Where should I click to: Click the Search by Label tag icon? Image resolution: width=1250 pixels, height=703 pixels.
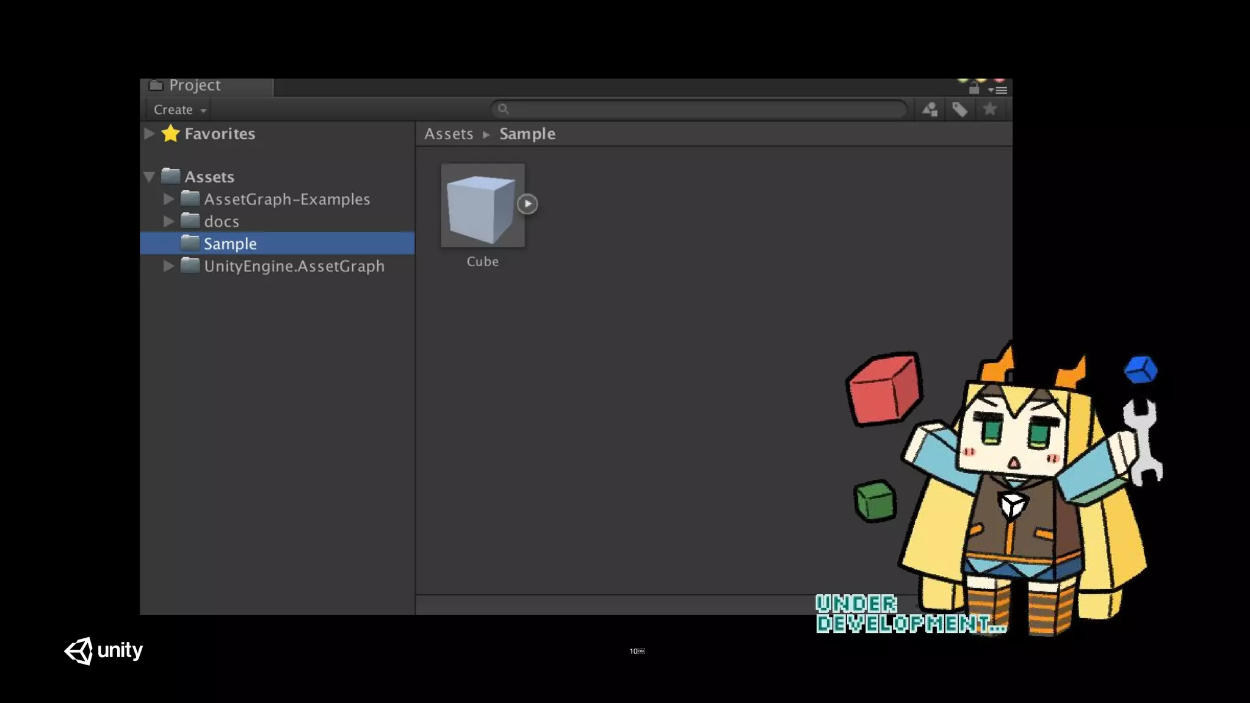(x=959, y=110)
